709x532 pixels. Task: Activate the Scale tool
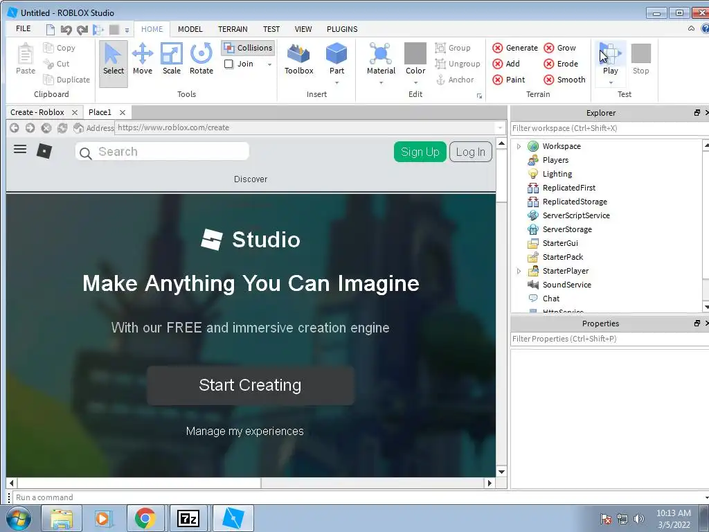point(172,59)
